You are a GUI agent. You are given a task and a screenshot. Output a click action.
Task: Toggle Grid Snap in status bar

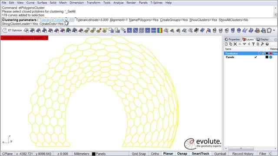139,154
